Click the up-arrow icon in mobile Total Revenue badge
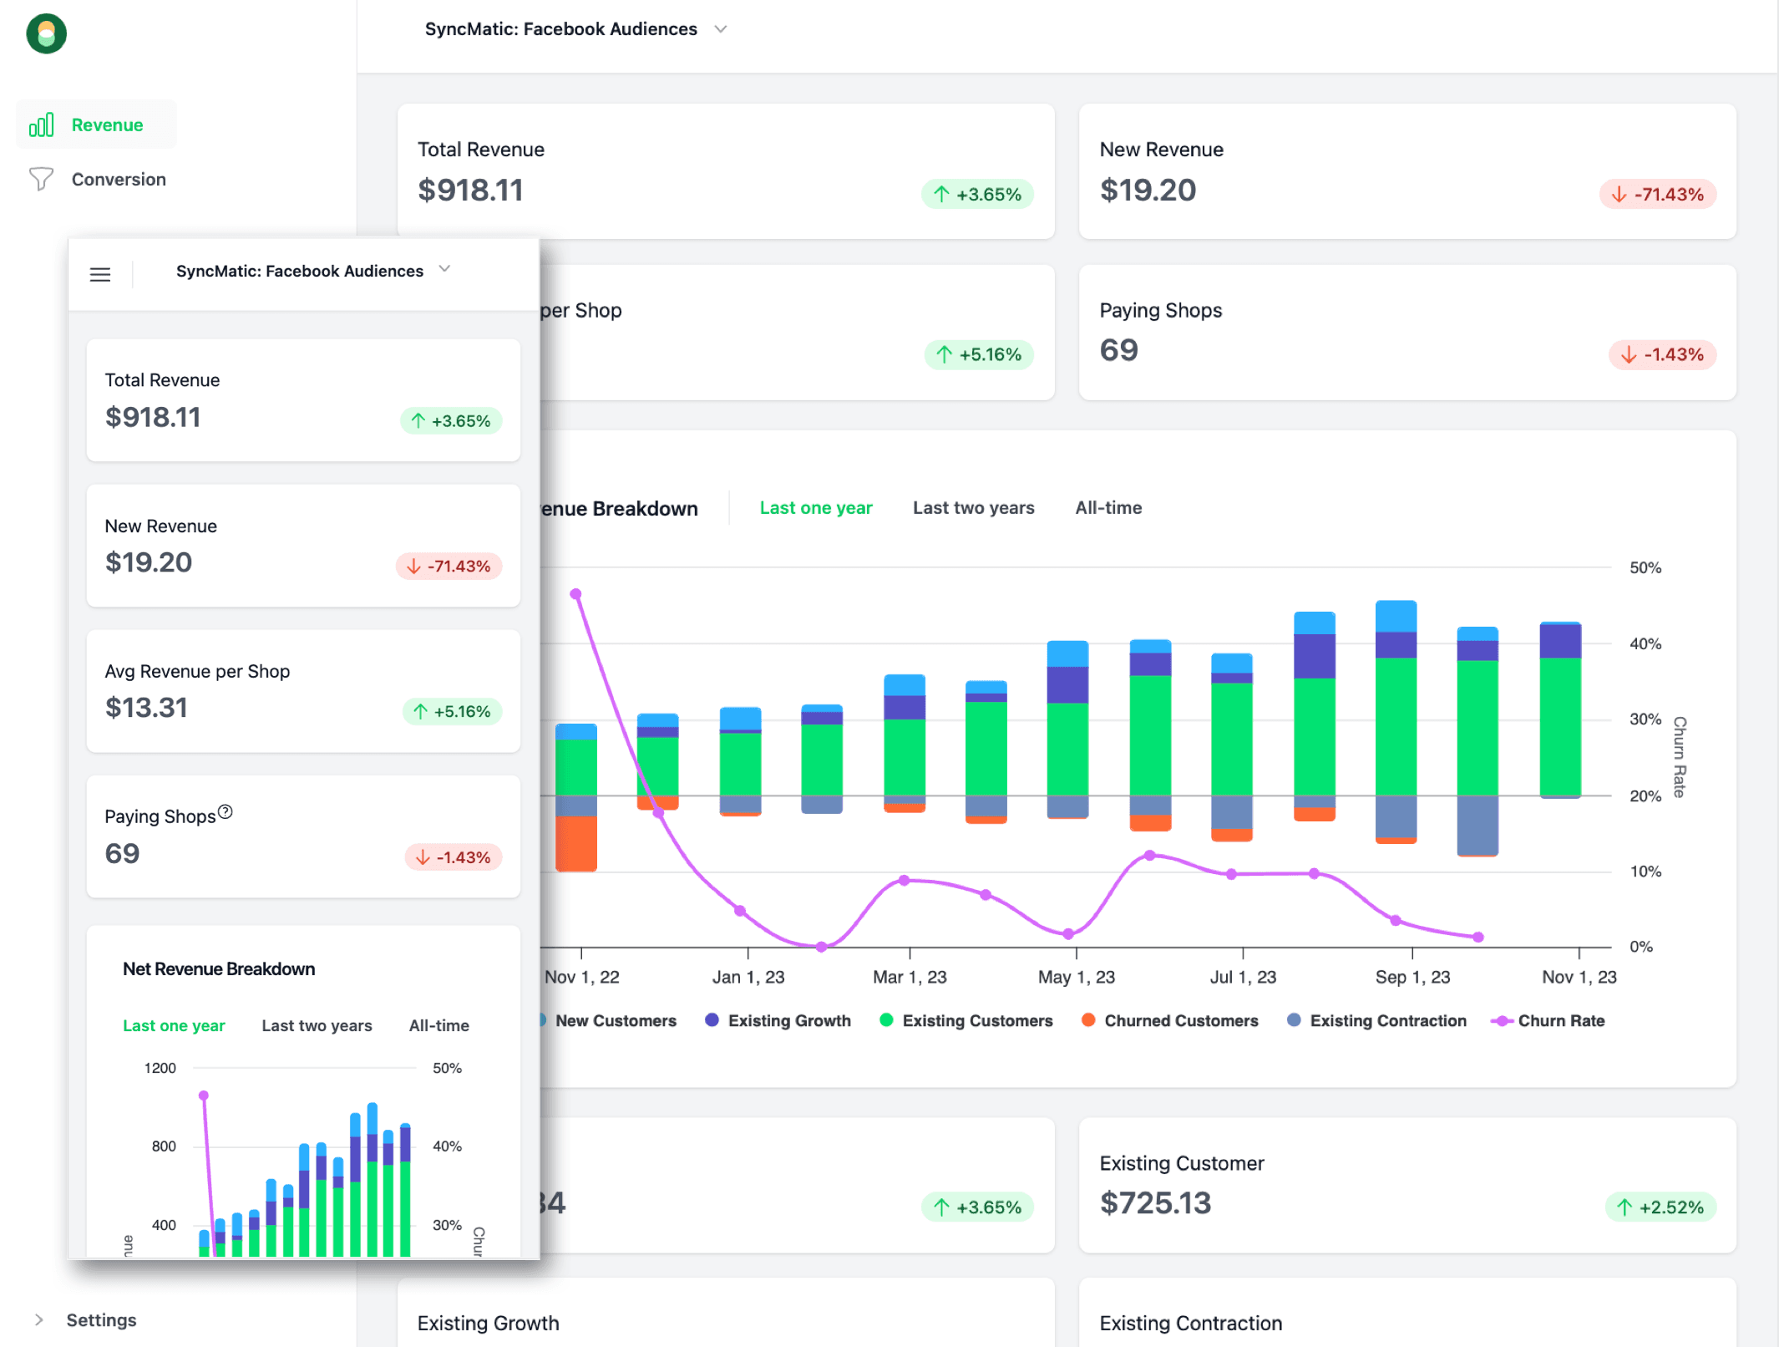The image size is (1779, 1347). pos(418,420)
